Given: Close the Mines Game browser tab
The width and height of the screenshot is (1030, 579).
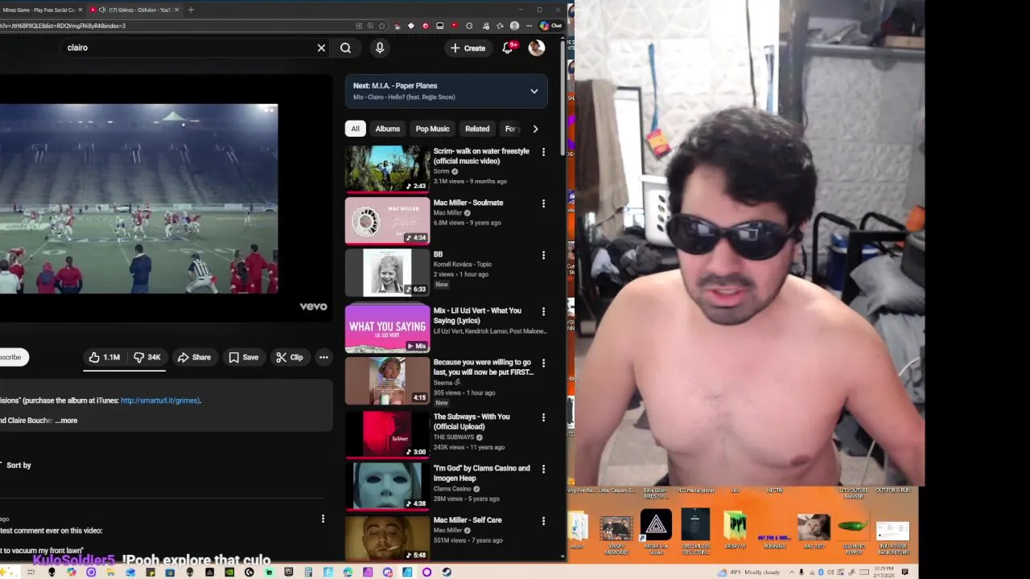Looking at the screenshot, I should click(x=80, y=10).
